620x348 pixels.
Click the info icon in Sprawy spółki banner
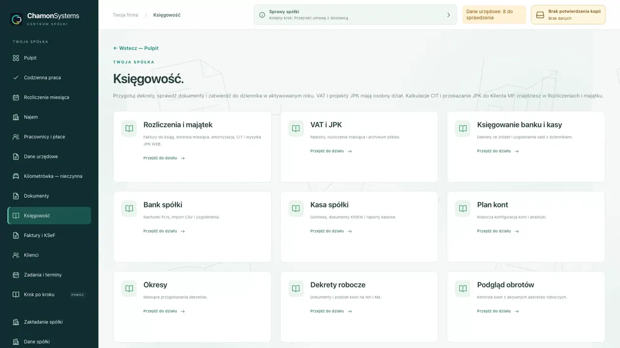[x=262, y=15]
